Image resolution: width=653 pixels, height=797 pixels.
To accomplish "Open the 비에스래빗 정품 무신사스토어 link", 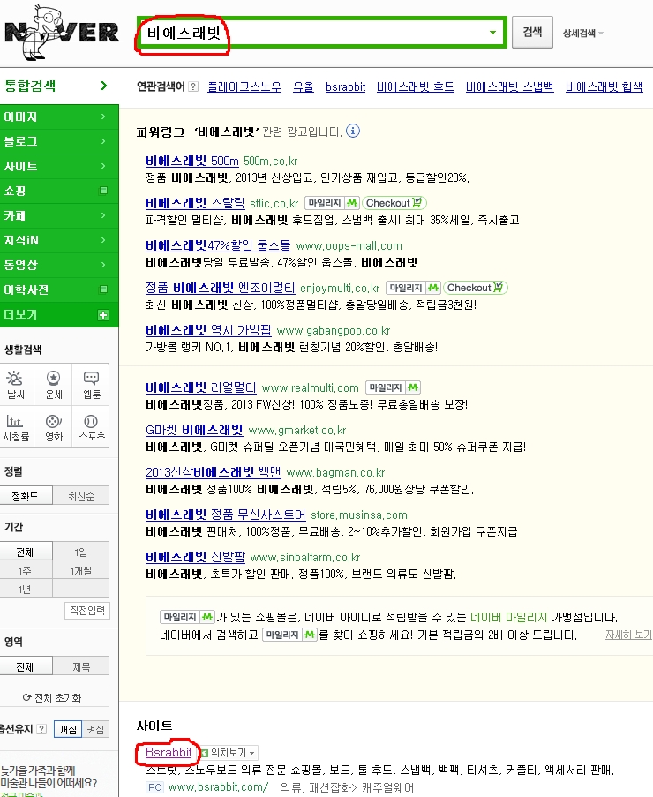I will [x=226, y=515].
